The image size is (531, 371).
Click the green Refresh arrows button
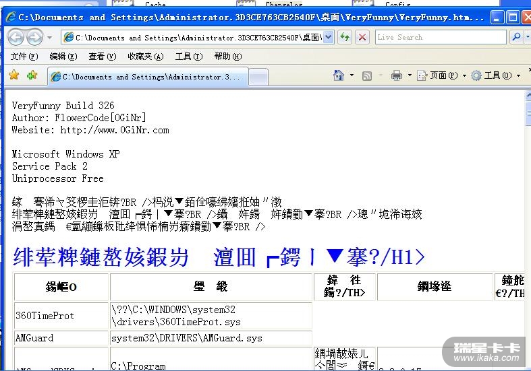345,37
